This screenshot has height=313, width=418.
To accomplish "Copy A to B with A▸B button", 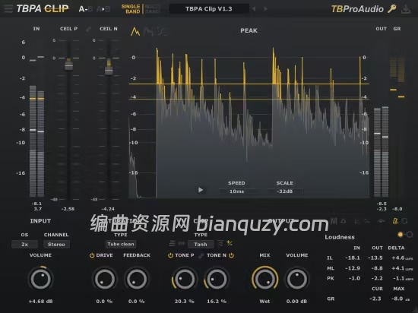I will tap(103, 9).
